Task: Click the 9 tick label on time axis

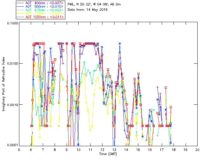Action: (67, 149)
